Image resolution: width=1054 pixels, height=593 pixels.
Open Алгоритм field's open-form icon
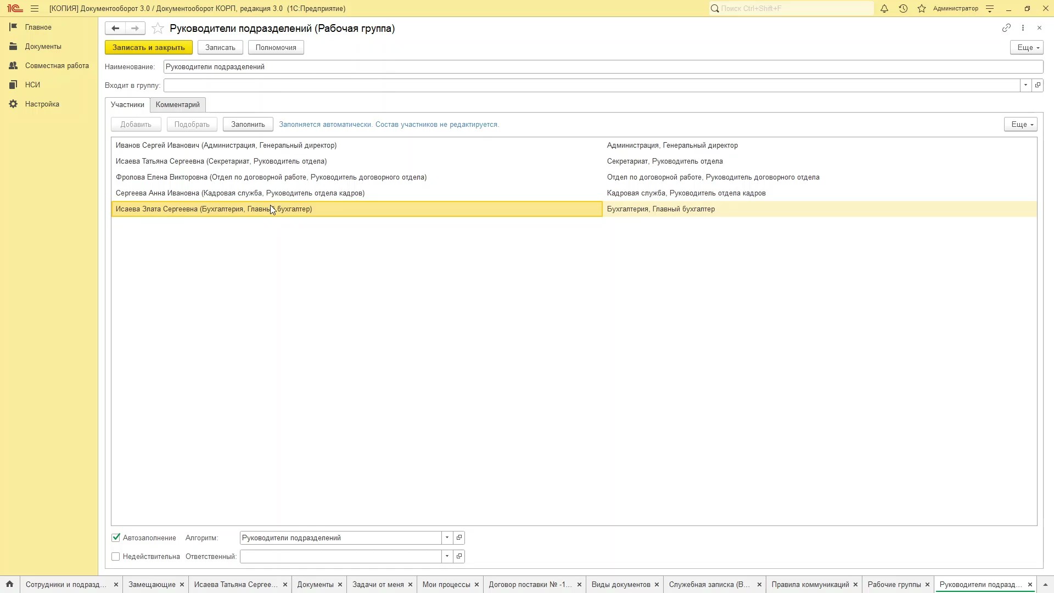click(459, 538)
